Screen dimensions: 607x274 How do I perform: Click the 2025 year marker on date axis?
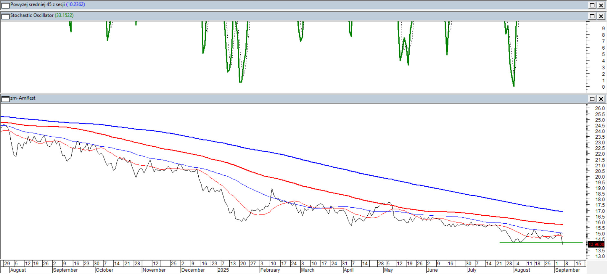(223, 270)
